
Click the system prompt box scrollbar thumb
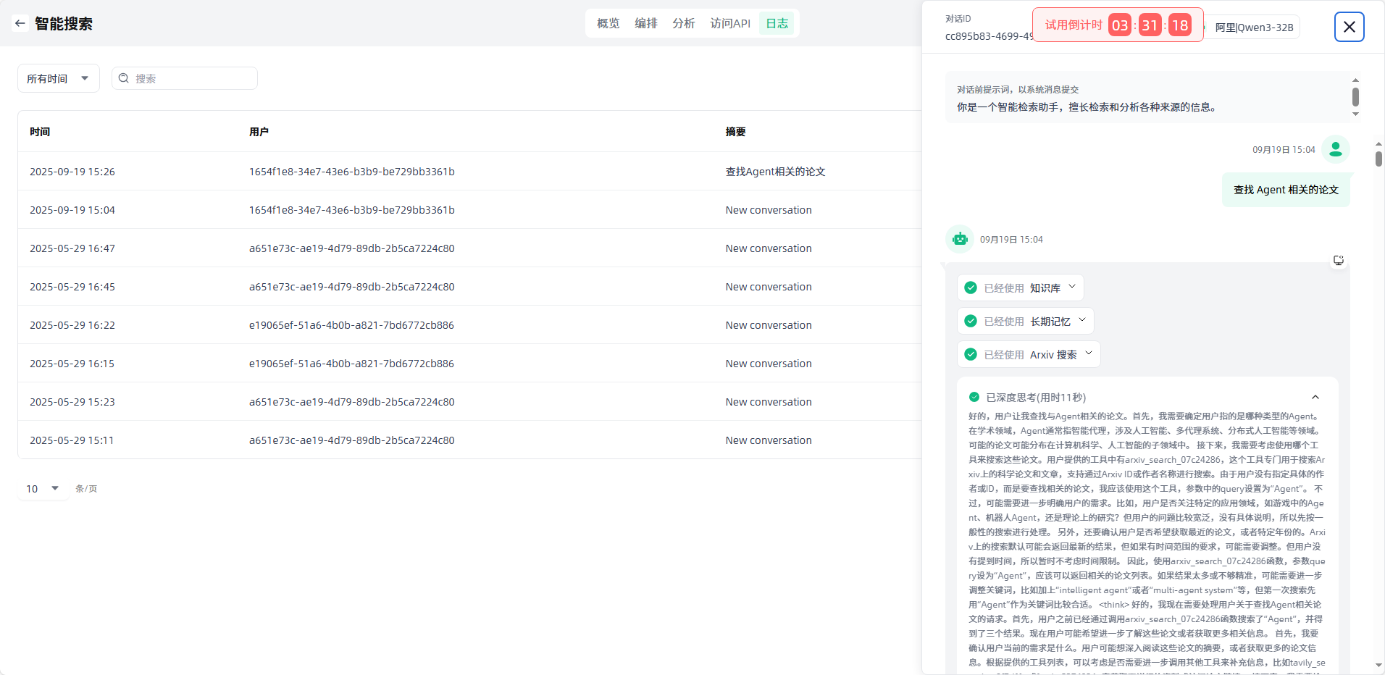point(1355,97)
